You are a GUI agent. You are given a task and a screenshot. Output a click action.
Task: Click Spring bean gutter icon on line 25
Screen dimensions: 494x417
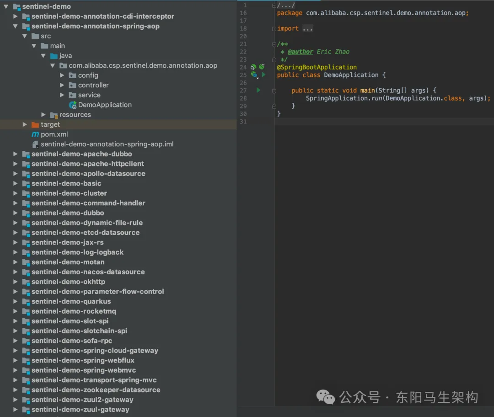[x=254, y=75]
